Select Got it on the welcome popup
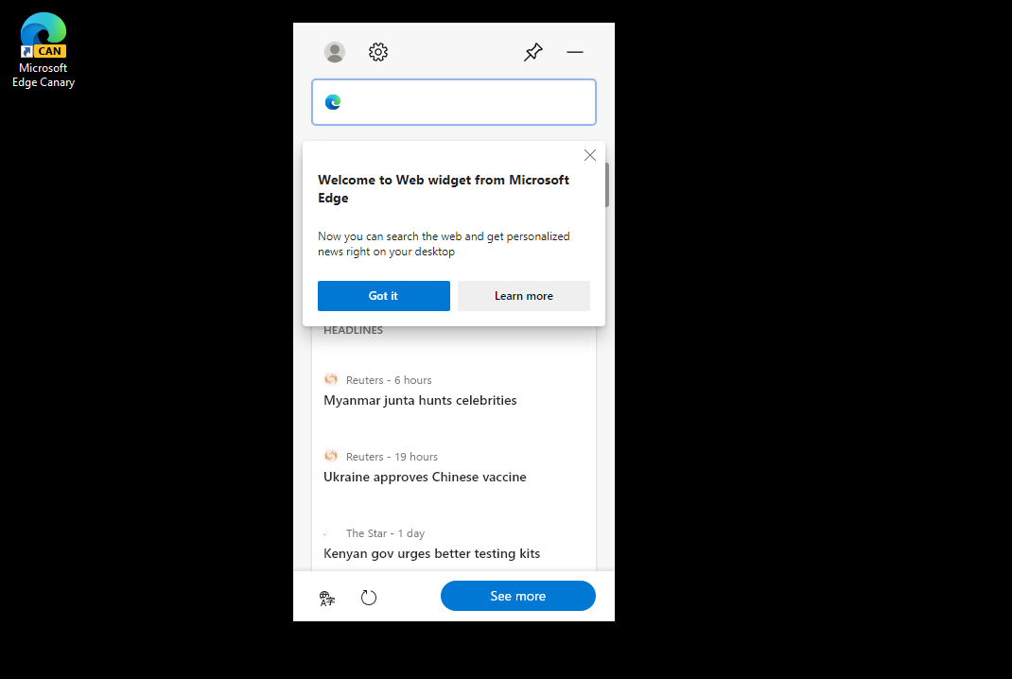Viewport: 1012px width, 679px height. click(x=383, y=296)
